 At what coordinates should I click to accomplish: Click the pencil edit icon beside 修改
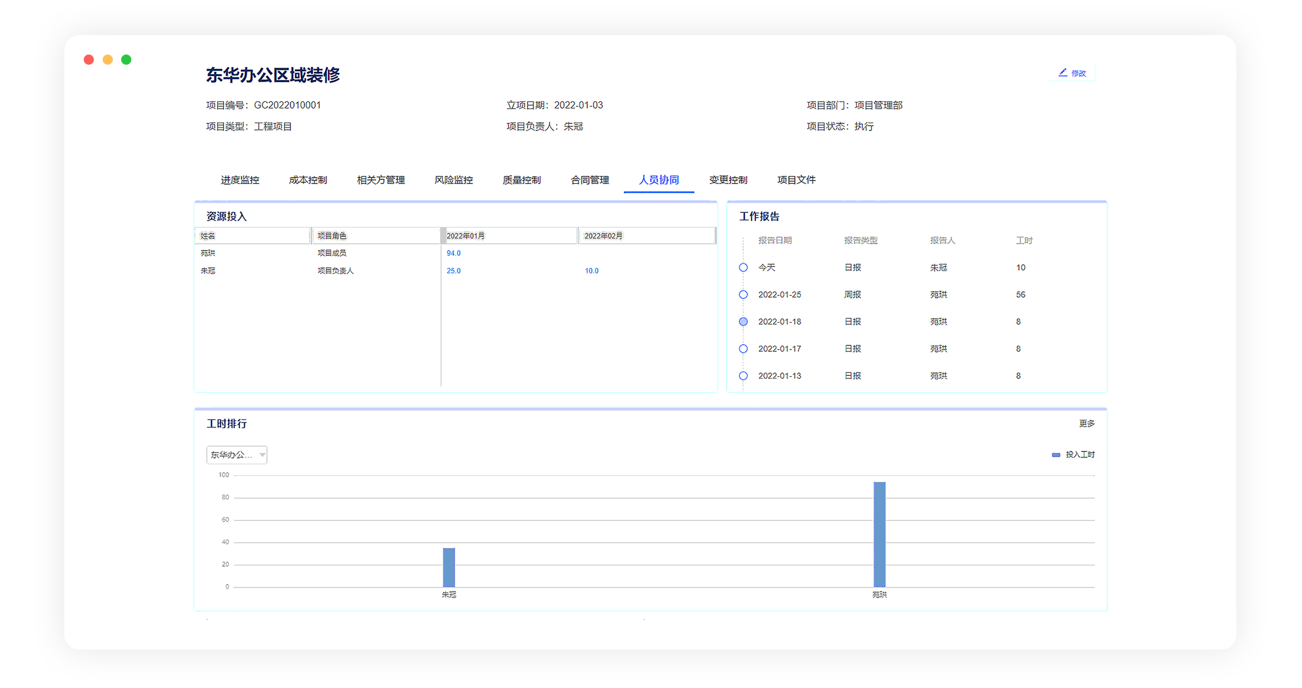(x=1062, y=73)
